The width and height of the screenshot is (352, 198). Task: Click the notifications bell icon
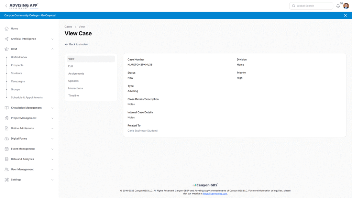338,6
